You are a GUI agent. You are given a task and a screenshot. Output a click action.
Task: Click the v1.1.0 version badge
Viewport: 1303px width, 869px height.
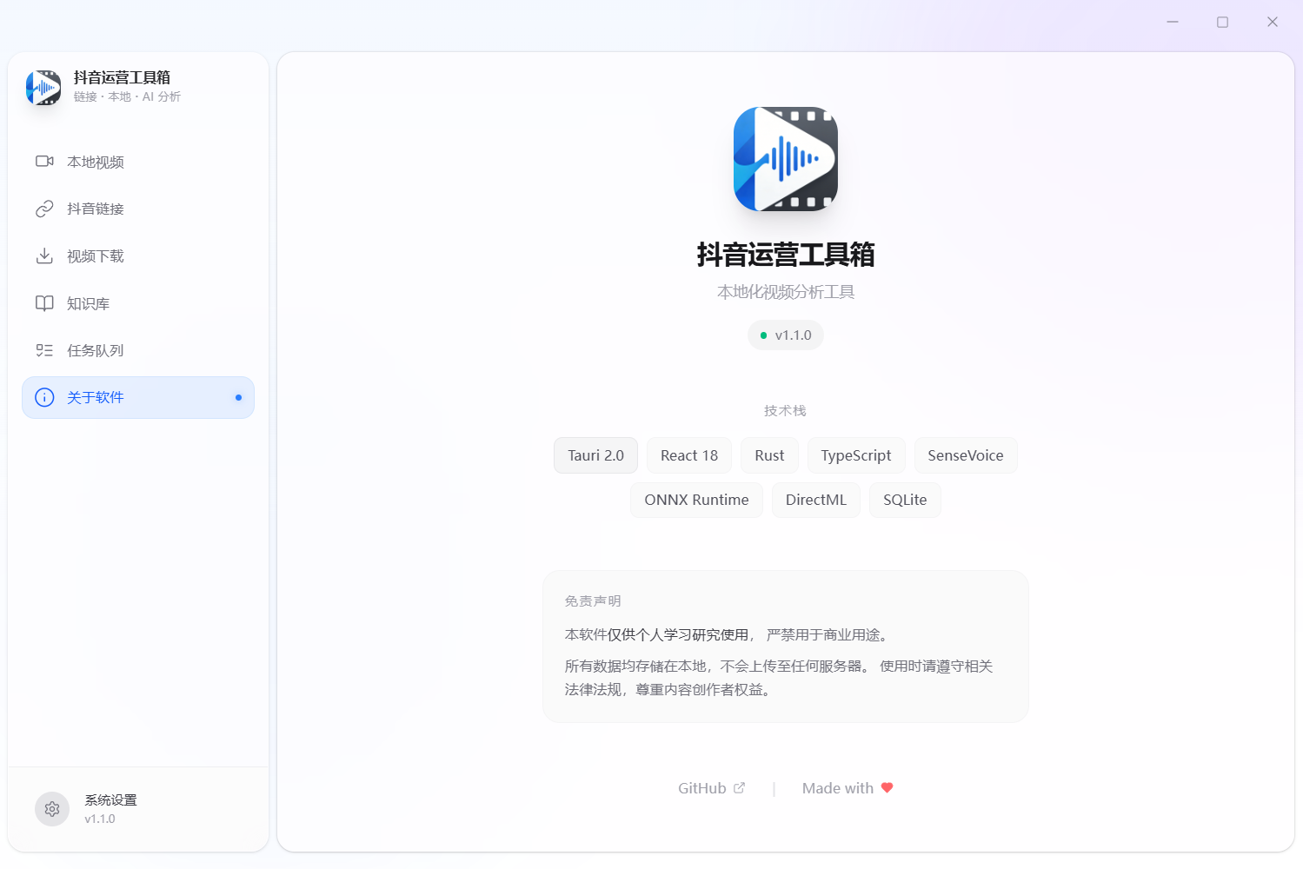tap(785, 335)
